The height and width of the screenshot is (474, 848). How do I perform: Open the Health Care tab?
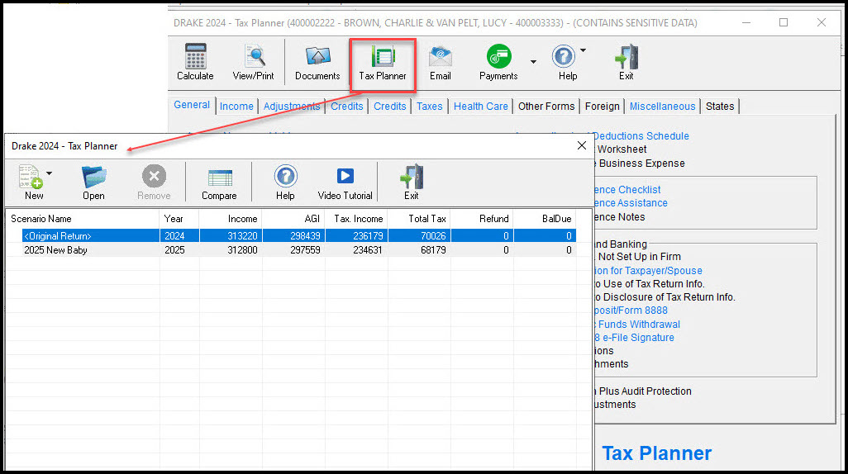click(x=481, y=107)
